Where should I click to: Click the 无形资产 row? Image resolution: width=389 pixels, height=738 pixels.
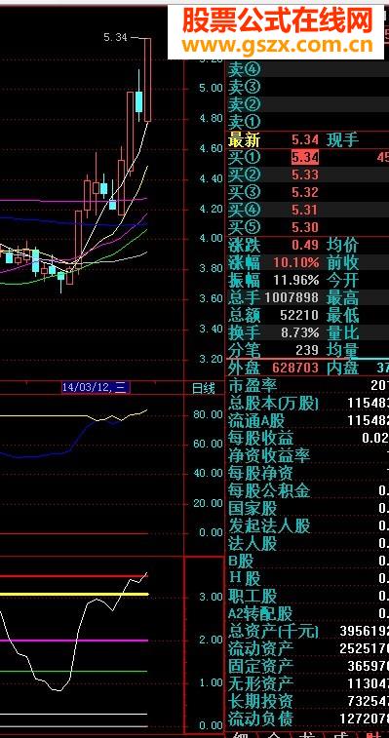click(308, 683)
